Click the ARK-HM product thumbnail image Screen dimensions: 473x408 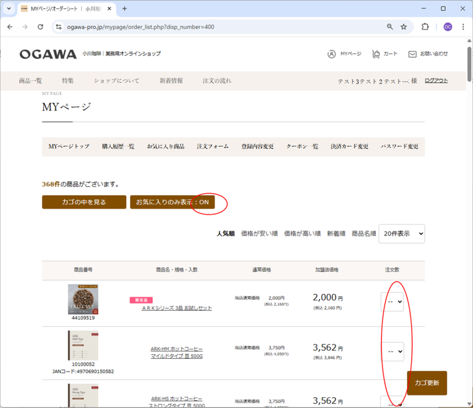(83, 345)
